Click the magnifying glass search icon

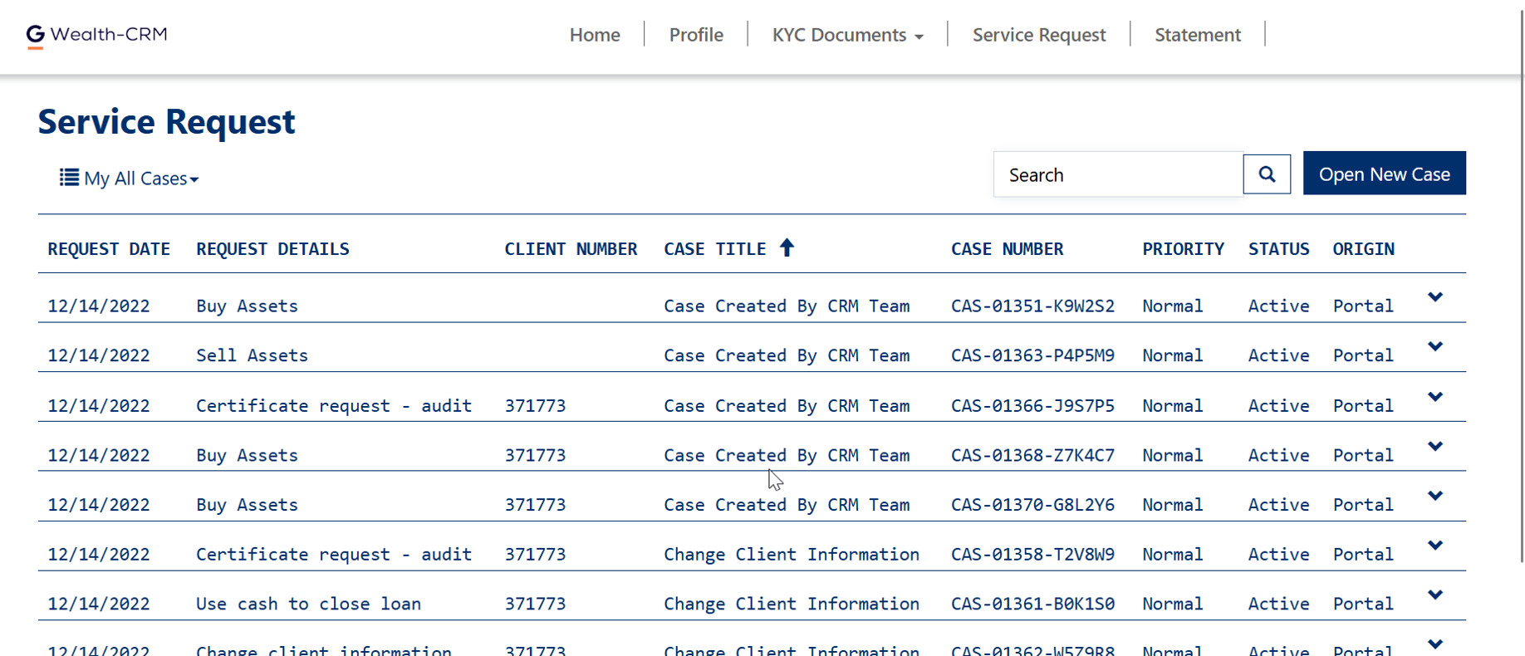pos(1267,174)
